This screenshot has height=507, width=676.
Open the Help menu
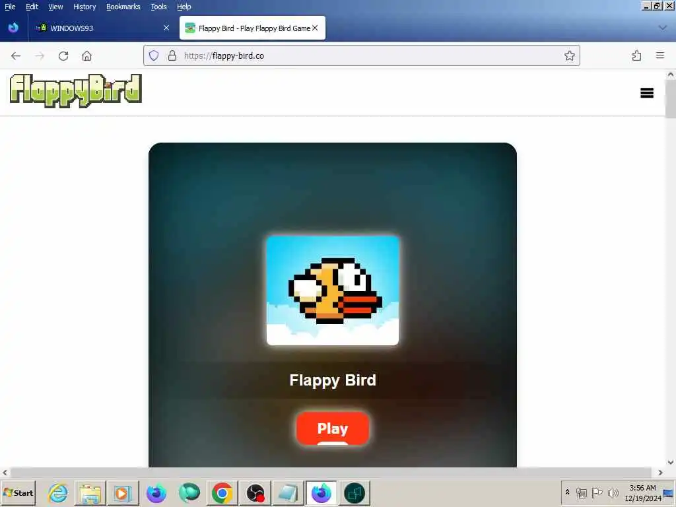(184, 7)
